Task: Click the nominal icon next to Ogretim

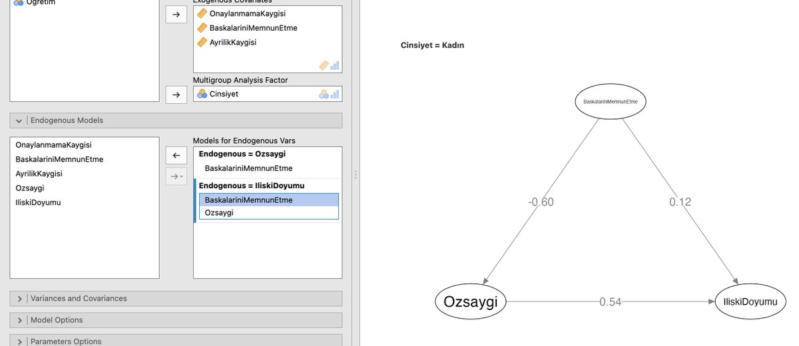Action: click(18, 3)
